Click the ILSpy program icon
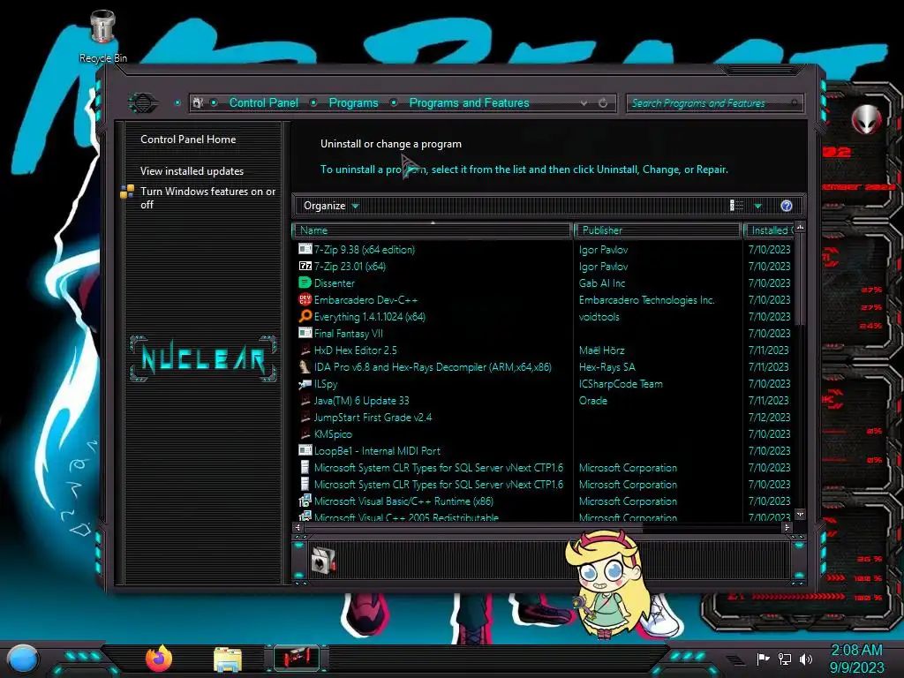Viewport: 904px width, 678px height. [x=305, y=383]
